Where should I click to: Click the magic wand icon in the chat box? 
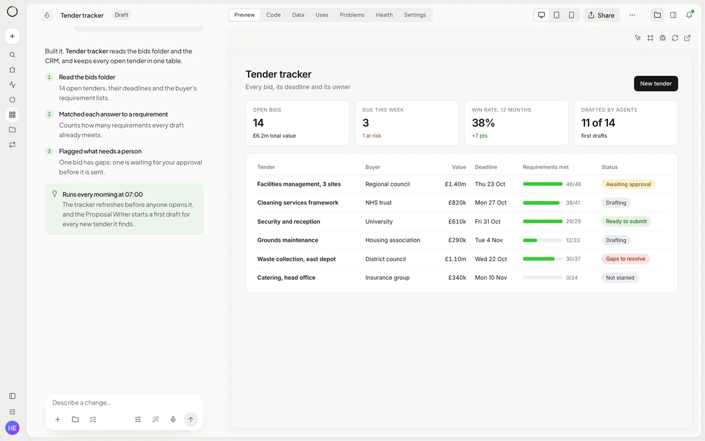(x=156, y=419)
